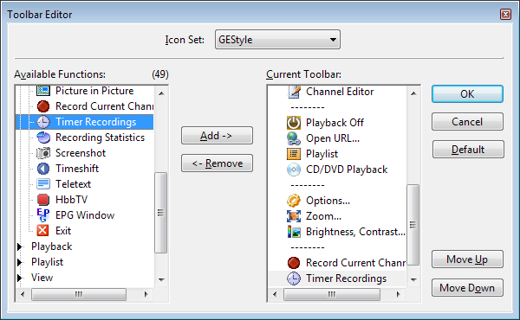Open the Icon Set dropdown
Screen dimensions: 520x320
277,40
